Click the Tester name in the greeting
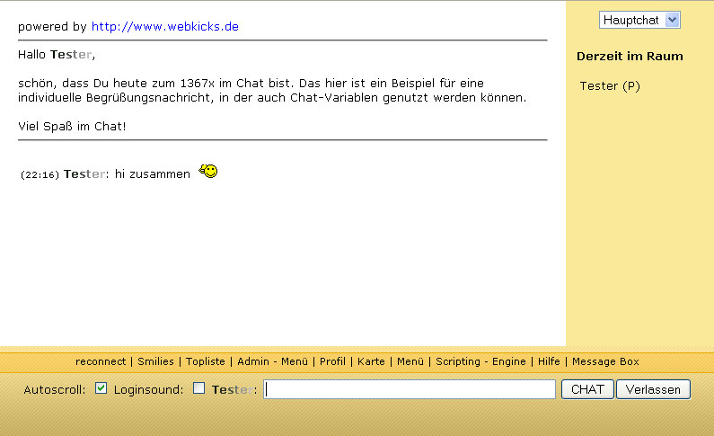Screen dimensions: 714x436 point(71,55)
